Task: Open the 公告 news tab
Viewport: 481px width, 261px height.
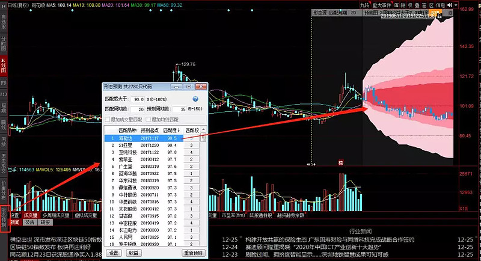Action: point(29,223)
